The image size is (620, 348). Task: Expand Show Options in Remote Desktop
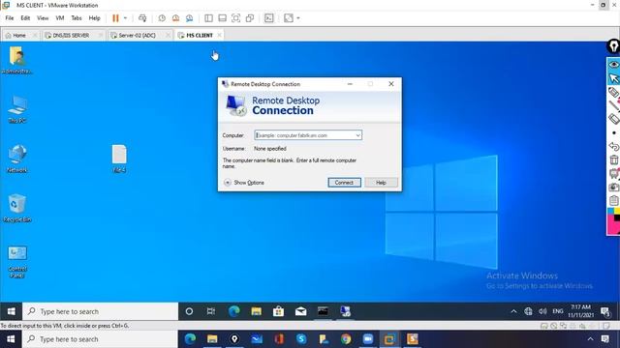point(244,183)
